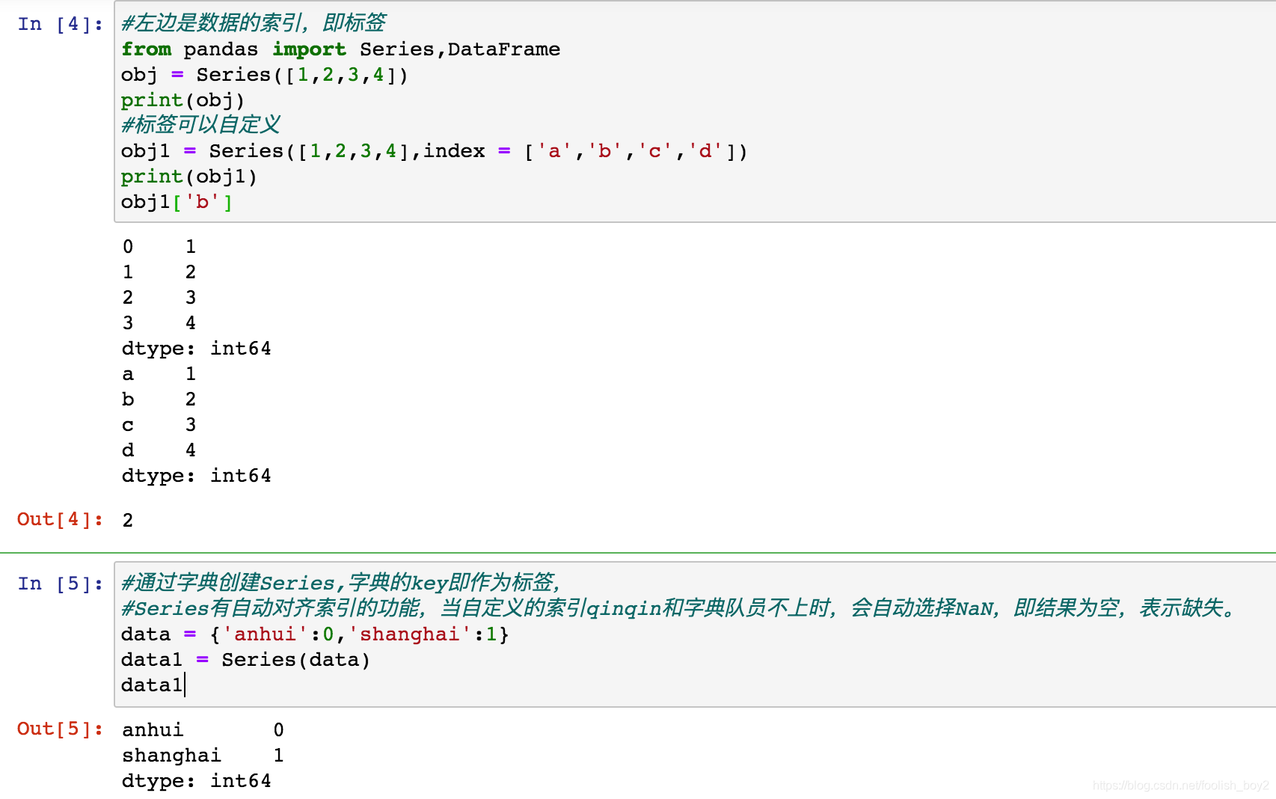
Task: Click the obj1 Series with index definition line
Action: [434, 151]
